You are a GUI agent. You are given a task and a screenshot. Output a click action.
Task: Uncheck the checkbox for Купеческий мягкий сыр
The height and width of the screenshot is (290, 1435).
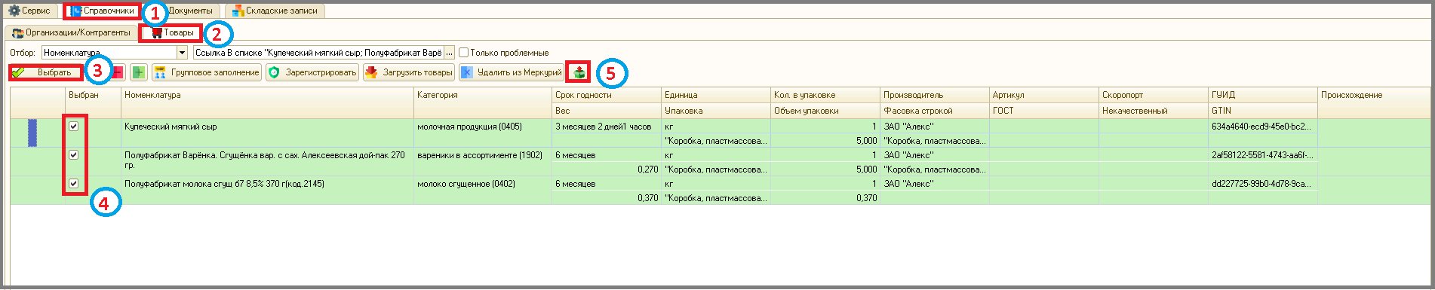pyautogui.click(x=74, y=126)
